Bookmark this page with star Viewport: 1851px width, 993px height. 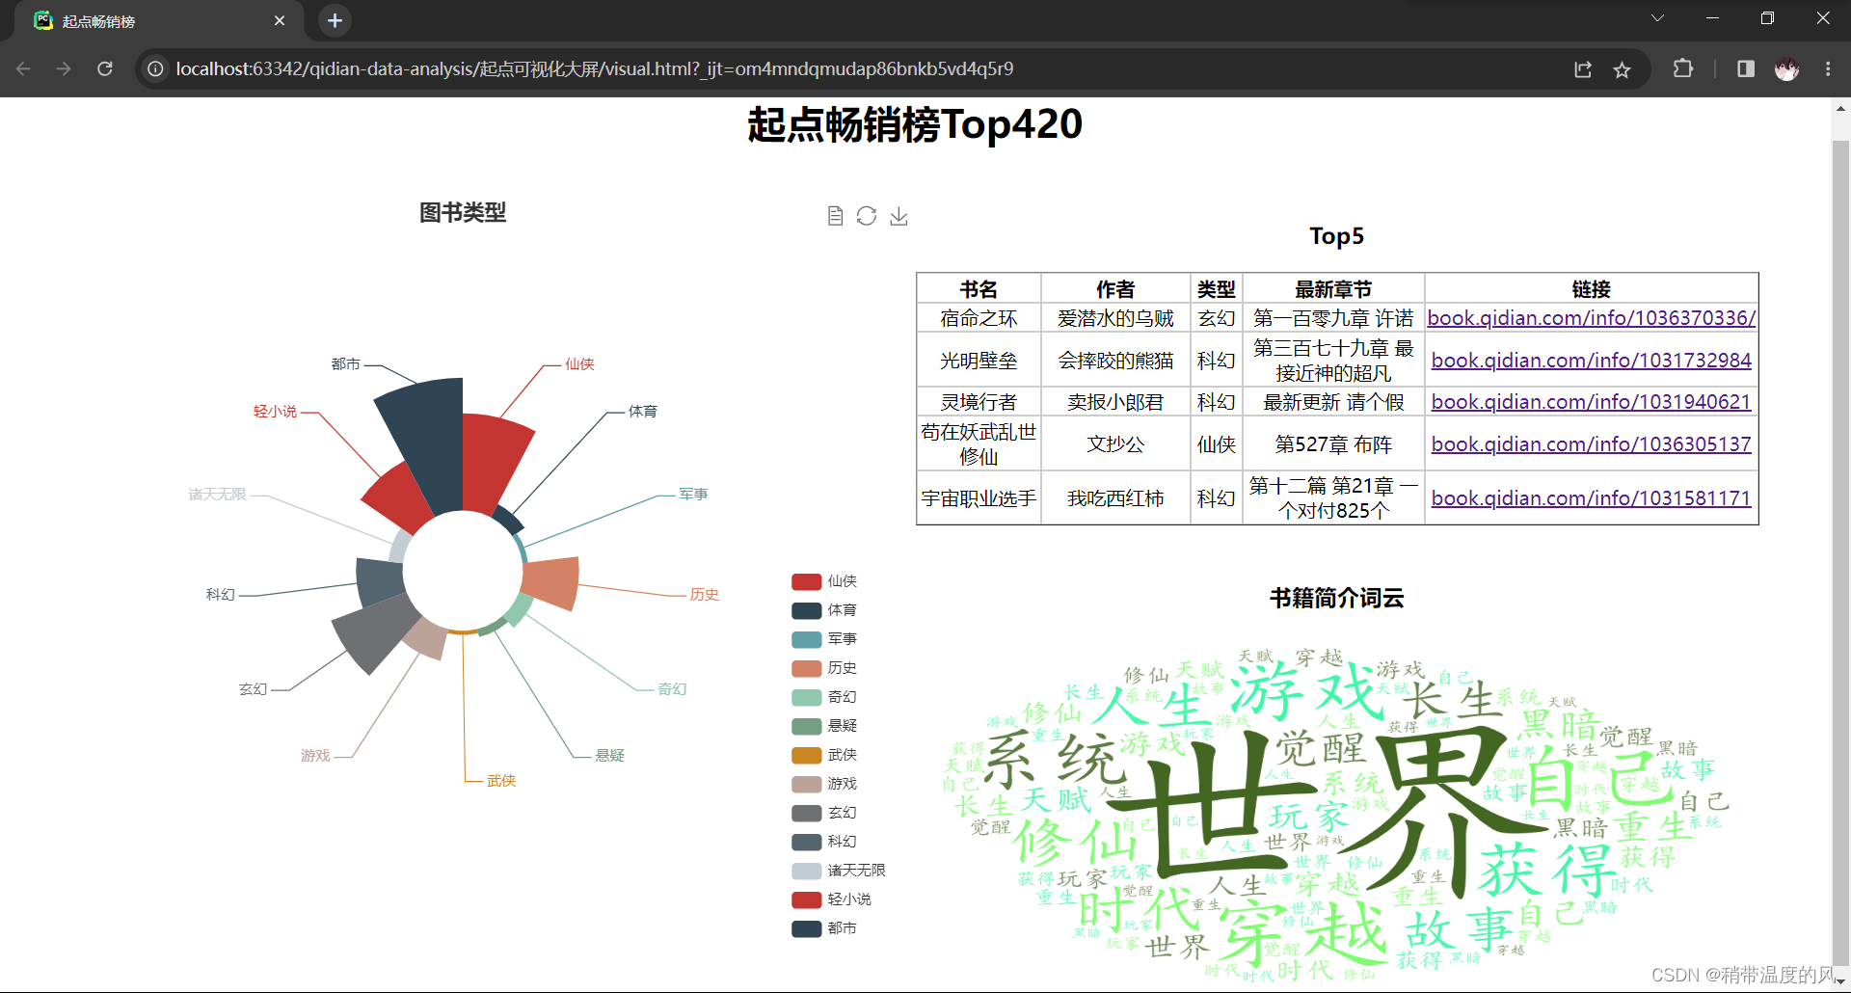coord(1623,69)
